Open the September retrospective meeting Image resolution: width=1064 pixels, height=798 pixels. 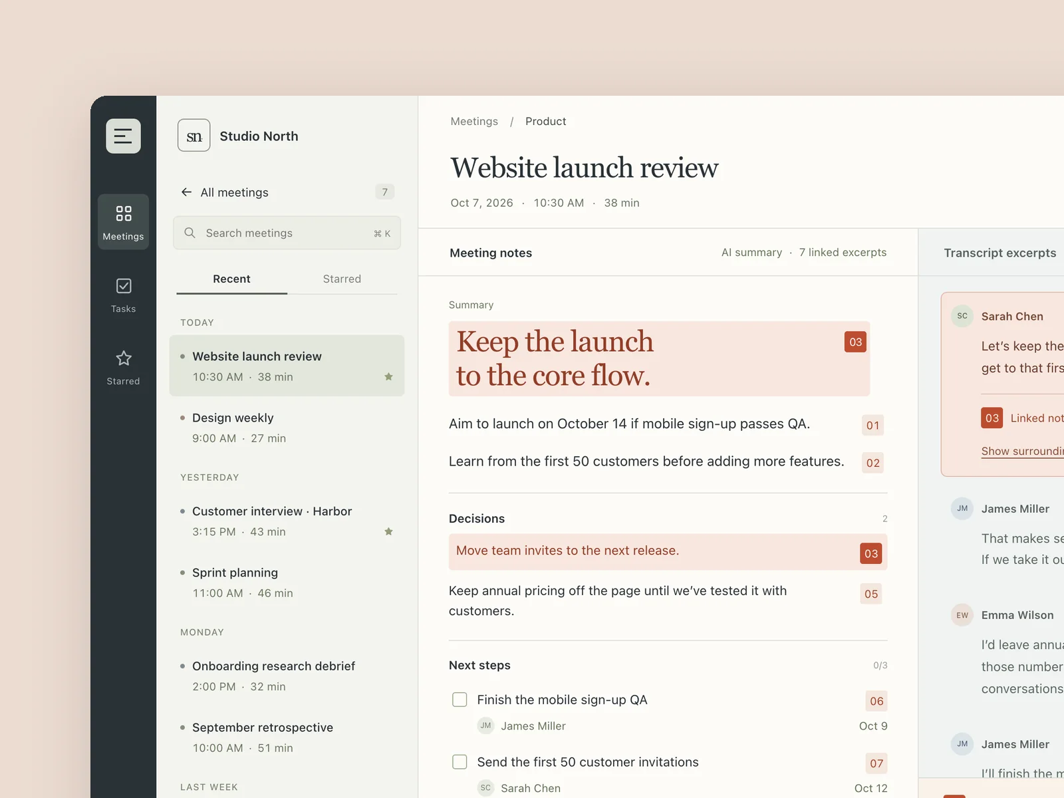[287, 737]
